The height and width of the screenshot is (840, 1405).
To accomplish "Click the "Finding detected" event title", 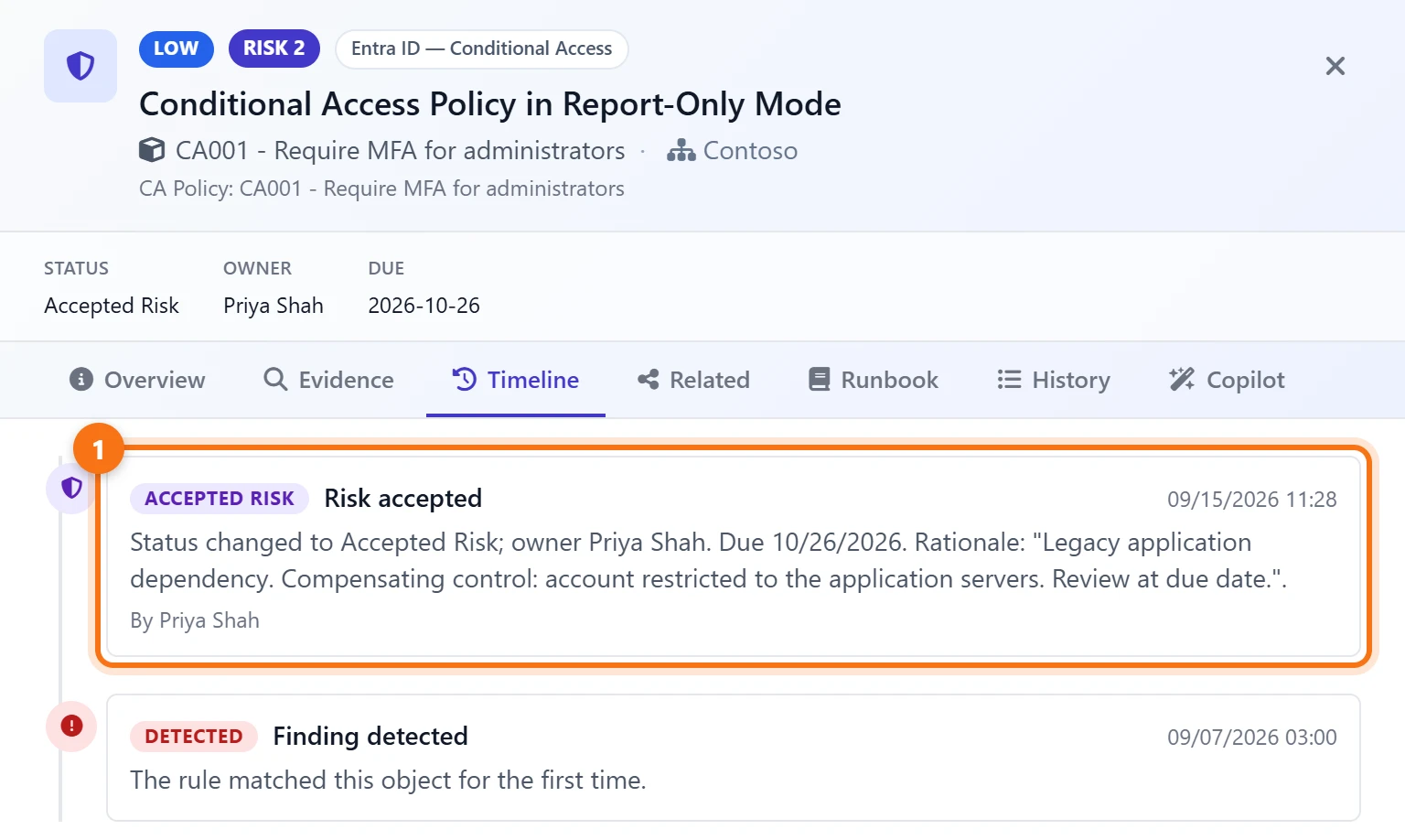I will pyautogui.click(x=370, y=737).
